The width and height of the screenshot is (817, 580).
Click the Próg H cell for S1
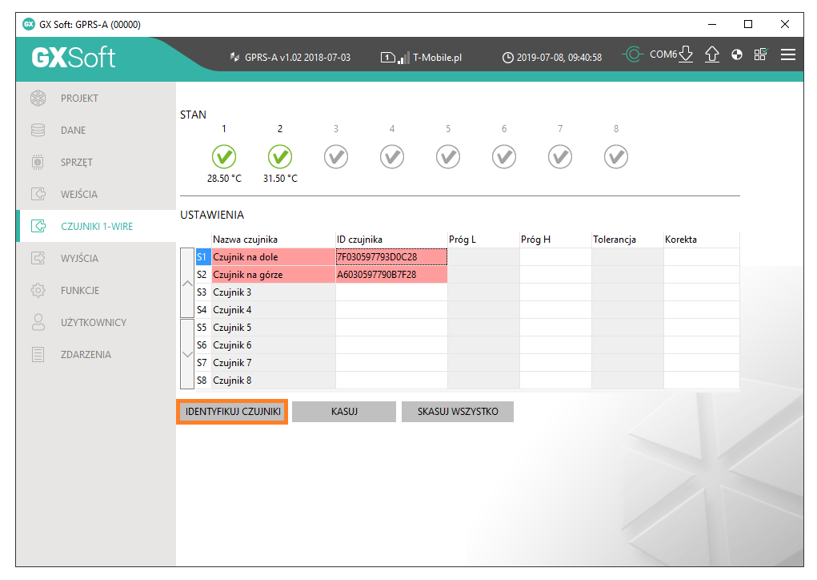point(555,257)
